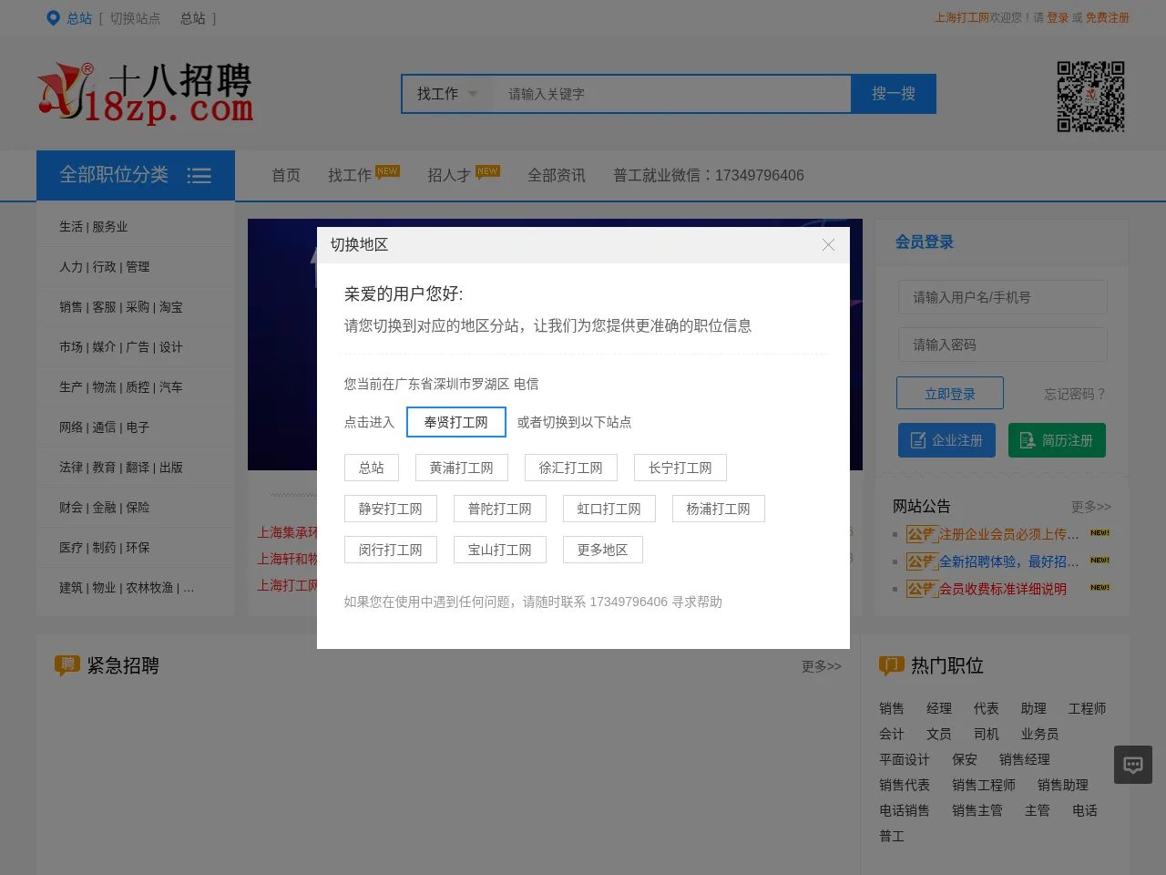The image size is (1166, 875).
Task: Click 普工就业微信 nav item
Action: click(x=709, y=175)
